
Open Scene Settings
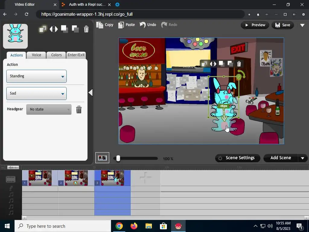tap(238, 158)
